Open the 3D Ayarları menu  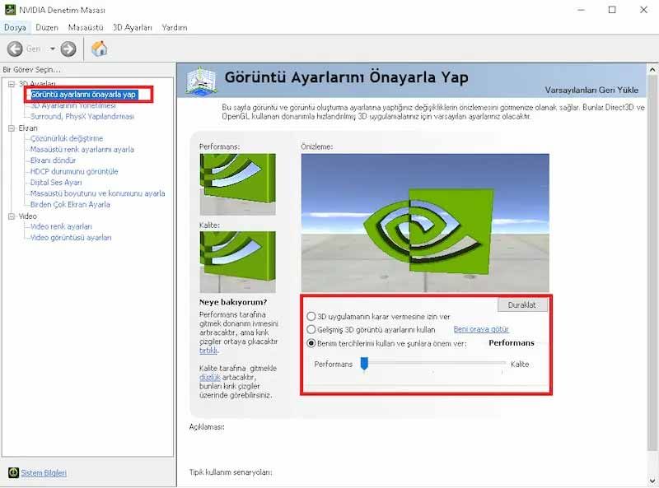coord(132,28)
